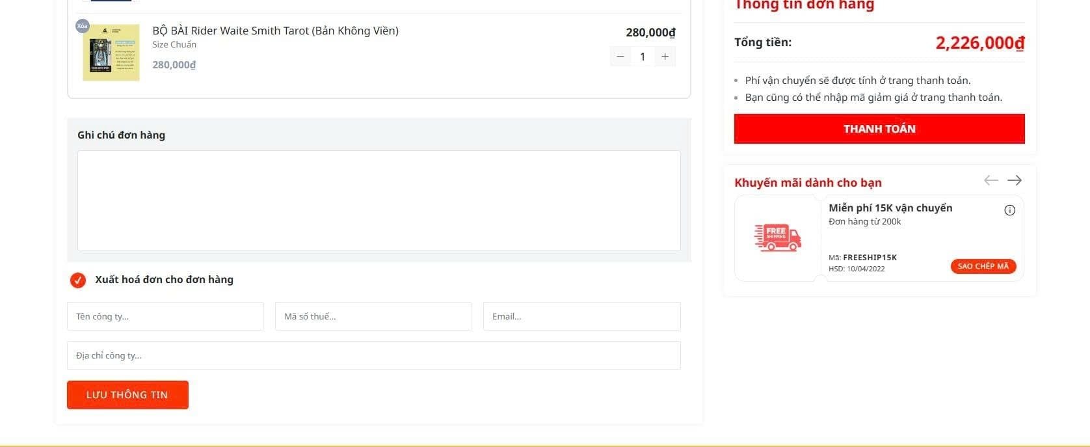Click the Email input field
This screenshot has height=447, width=1090.
[581, 316]
